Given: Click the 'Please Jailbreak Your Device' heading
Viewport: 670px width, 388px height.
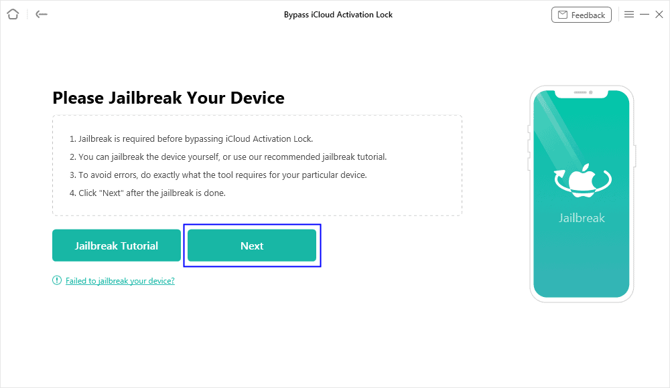Looking at the screenshot, I should 168,98.
